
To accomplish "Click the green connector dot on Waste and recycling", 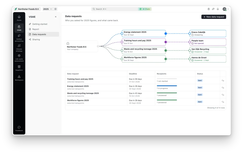I will coord(166,50).
